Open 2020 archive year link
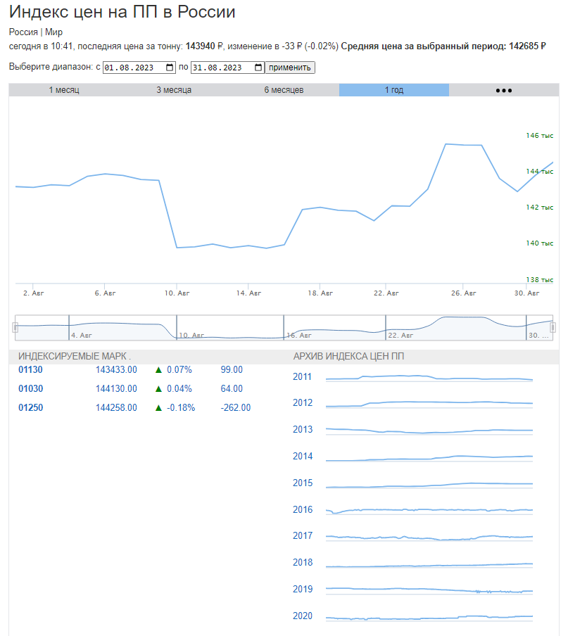This screenshot has width=568, height=636. click(303, 616)
